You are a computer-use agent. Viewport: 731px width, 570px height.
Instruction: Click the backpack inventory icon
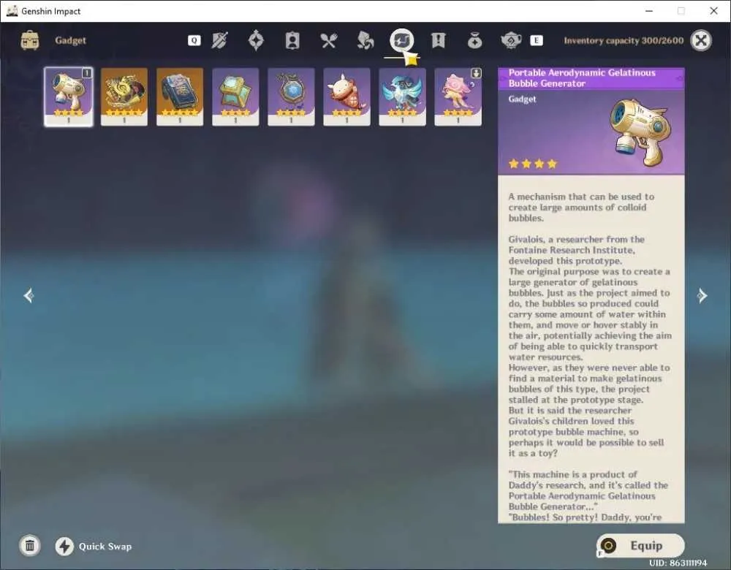30,40
